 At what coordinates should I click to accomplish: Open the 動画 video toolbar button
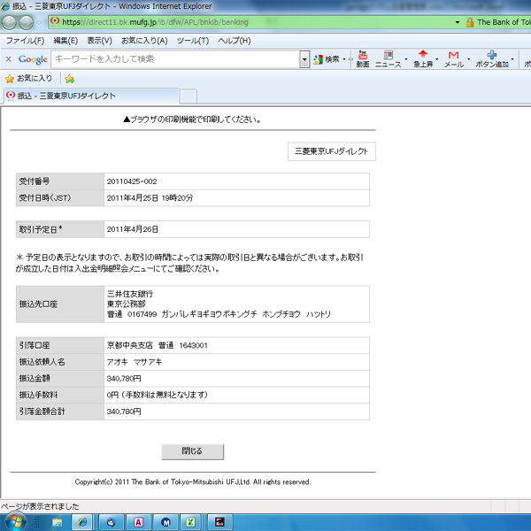pyautogui.click(x=363, y=59)
